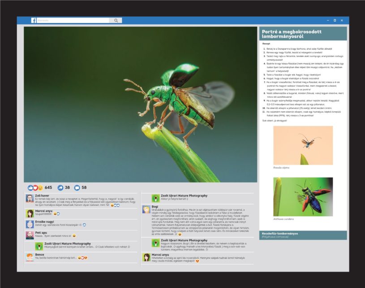Click the Facebook logo in the top bar

pos(34,20)
